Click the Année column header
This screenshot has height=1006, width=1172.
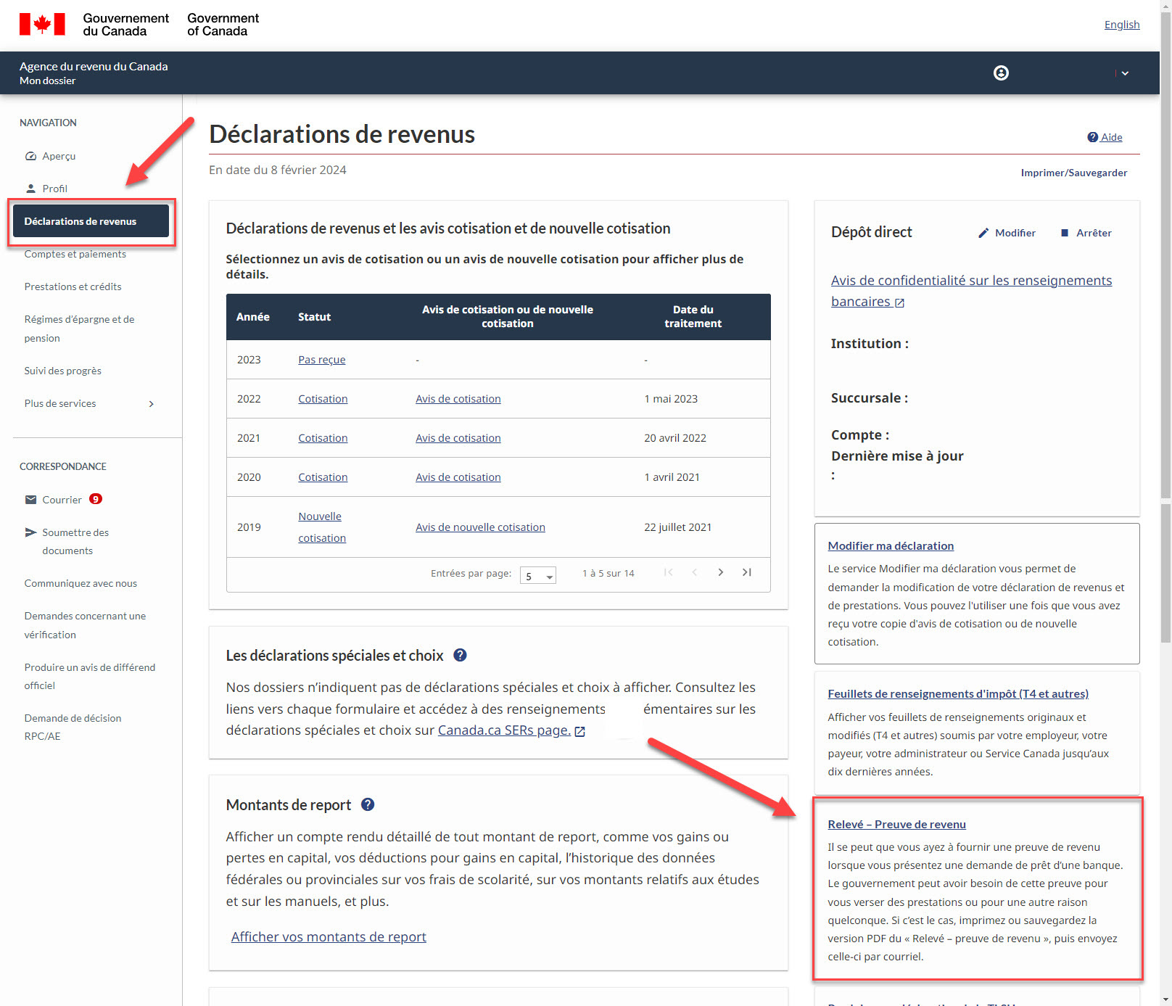[x=253, y=317]
